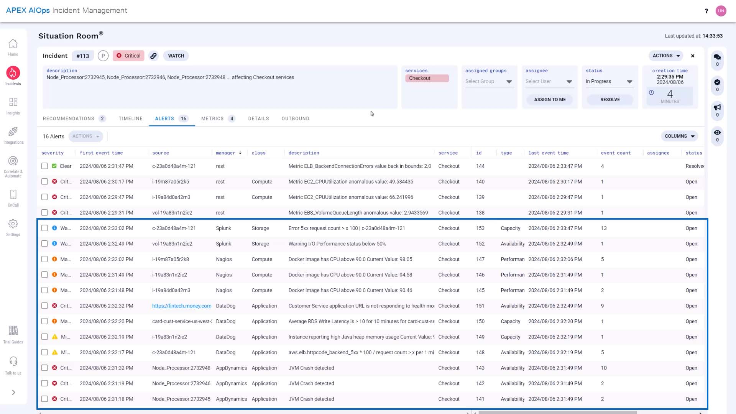
Task: Close the incident with X icon
Action: coord(693,56)
